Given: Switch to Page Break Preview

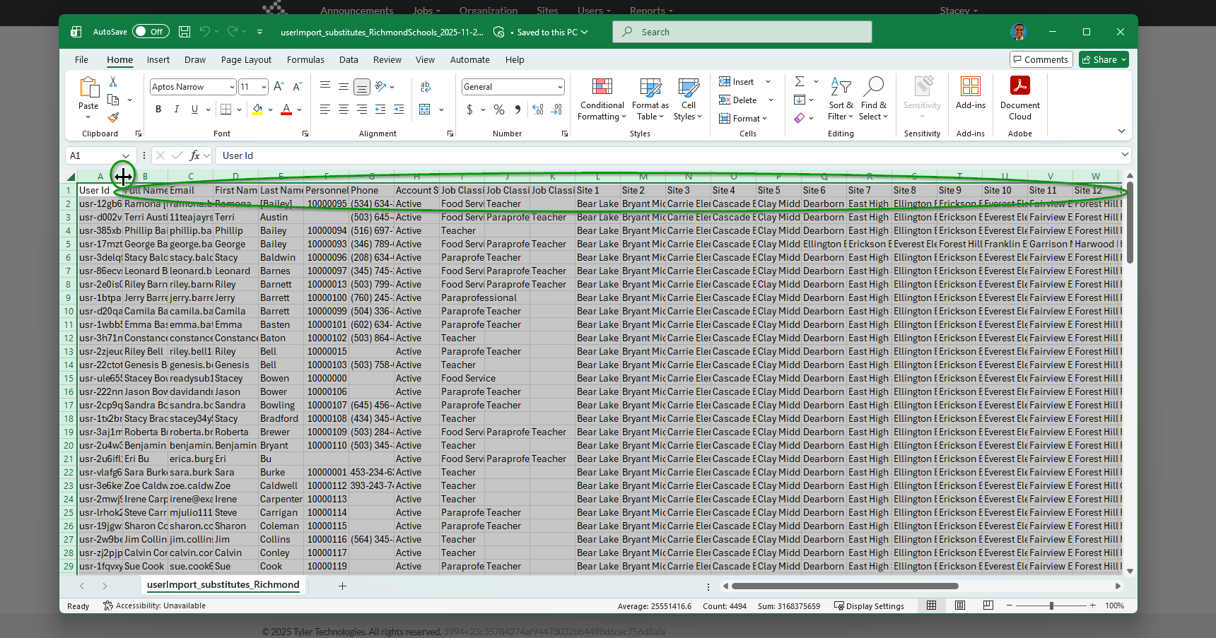Looking at the screenshot, I should point(988,605).
